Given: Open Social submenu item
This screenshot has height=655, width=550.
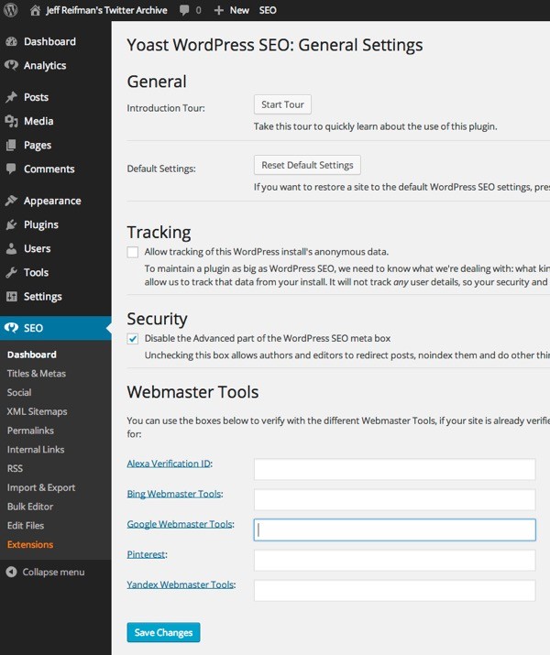Looking at the screenshot, I should (x=19, y=392).
